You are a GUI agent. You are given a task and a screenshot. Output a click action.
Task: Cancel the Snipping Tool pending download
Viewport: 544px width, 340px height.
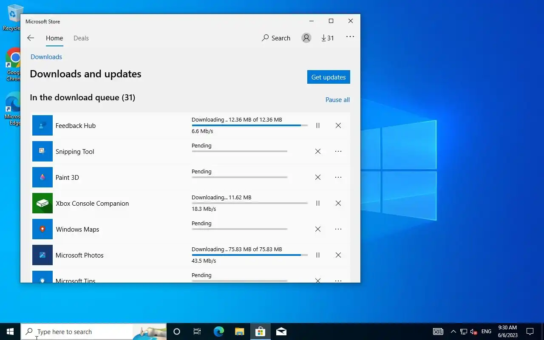[318, 151]
